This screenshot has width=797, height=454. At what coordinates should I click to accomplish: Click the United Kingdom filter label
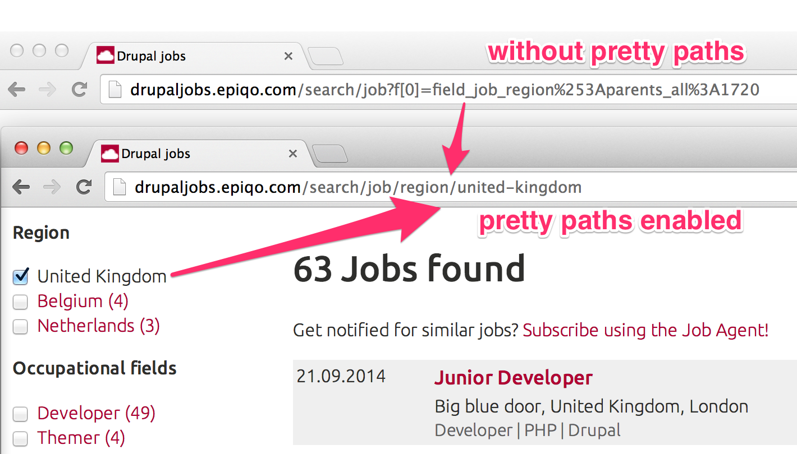coord(102,276)
